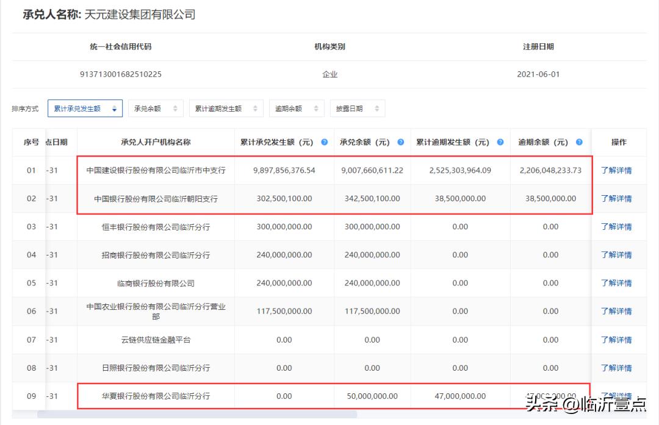Click heading 天元建设集团有限公司
The image size is (659, 425).
[140, 14]
